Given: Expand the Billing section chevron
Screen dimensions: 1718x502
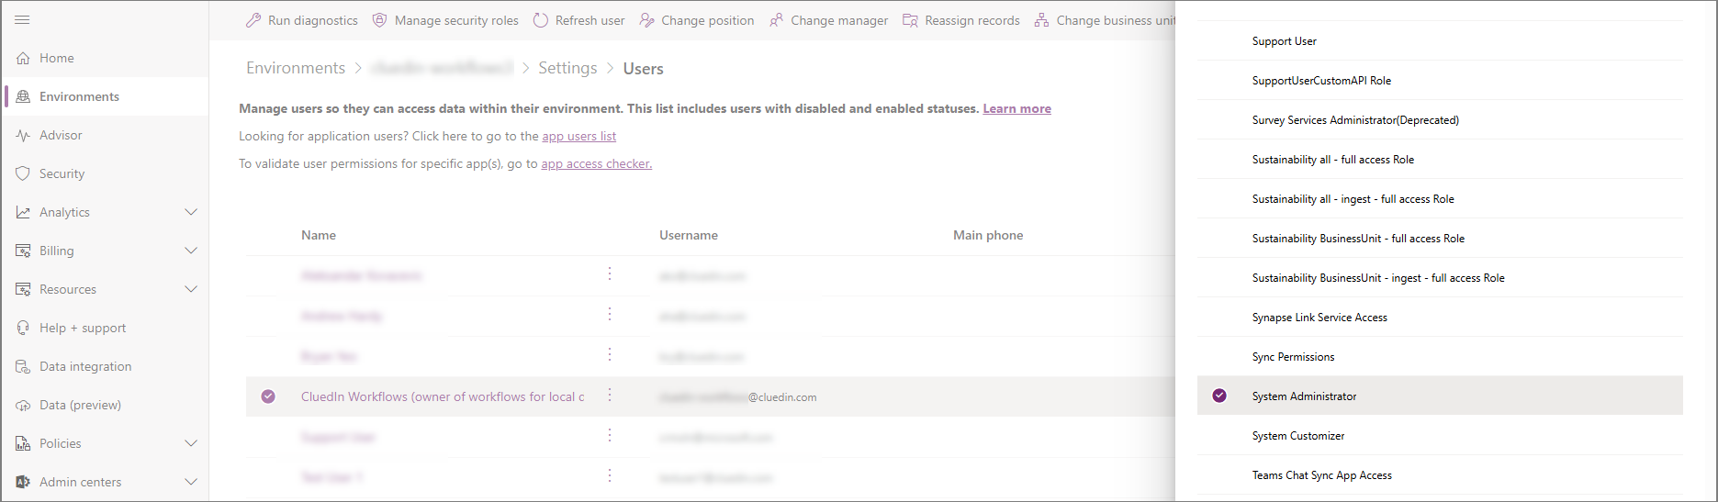Looking at the screenshot, I should tap(191, 251).
